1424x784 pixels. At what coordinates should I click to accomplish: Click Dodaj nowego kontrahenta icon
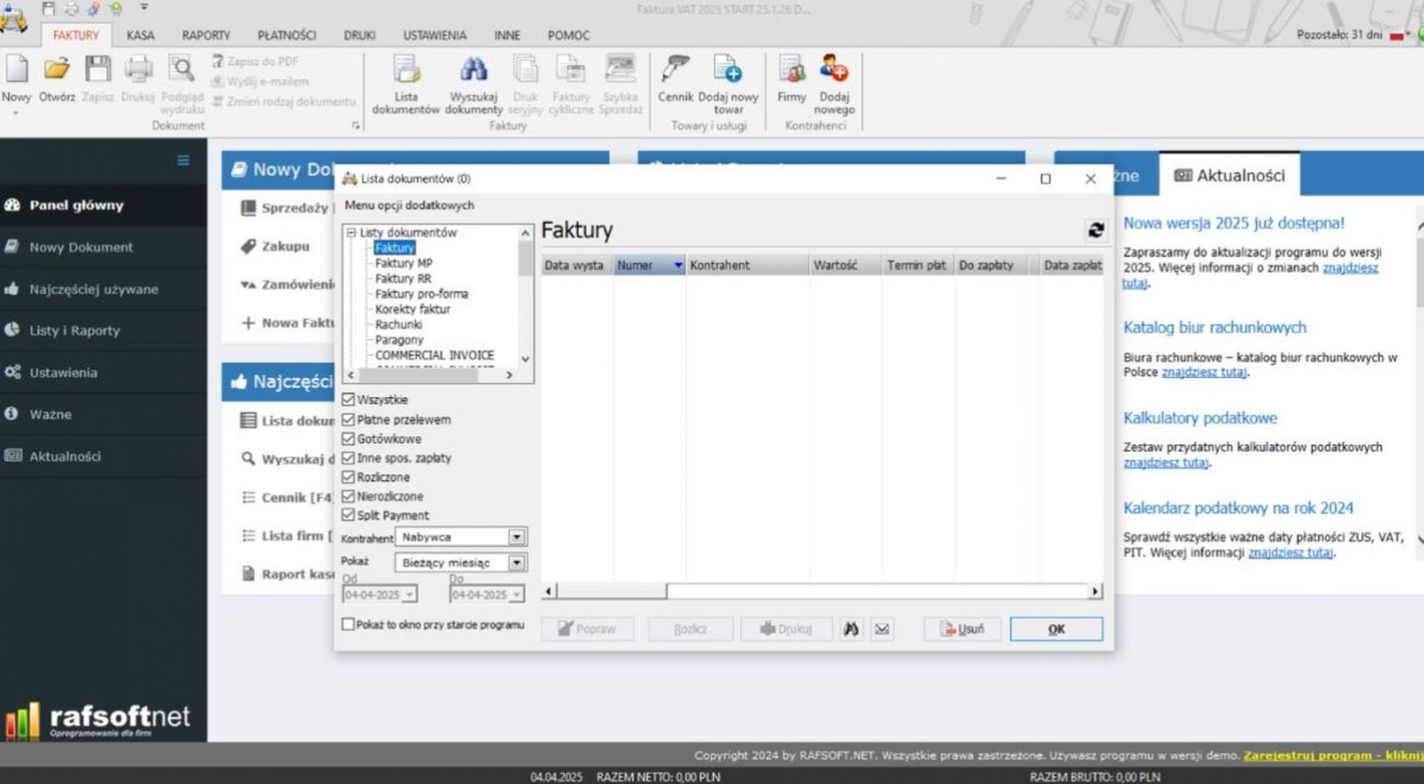tap(834, 69)
